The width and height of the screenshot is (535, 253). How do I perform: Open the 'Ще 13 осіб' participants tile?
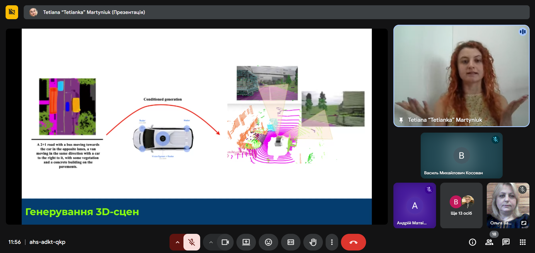click(x=461, y=205)
